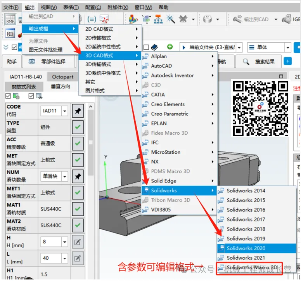Click the magic wand toolbar icon
This screenshot has width=301, height=281.
[170, 19]
